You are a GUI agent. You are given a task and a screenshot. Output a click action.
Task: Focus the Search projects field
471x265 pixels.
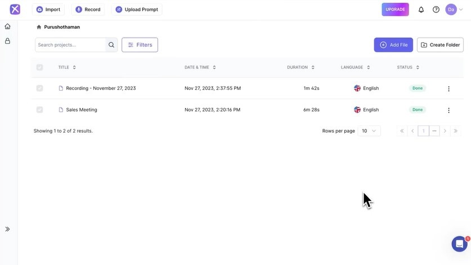point(70,45)
